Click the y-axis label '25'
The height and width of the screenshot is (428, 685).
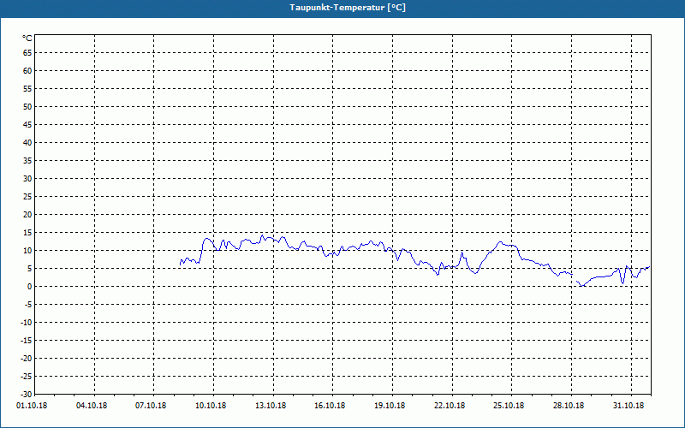click(27, 197)
